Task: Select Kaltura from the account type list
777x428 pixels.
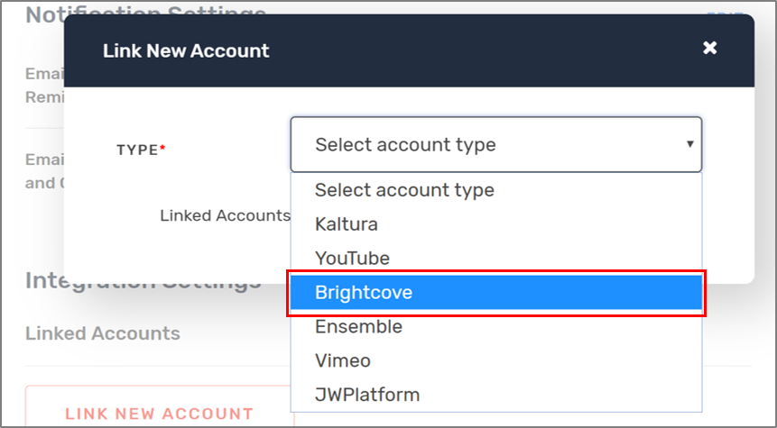Action: click(x=346, y=223)
